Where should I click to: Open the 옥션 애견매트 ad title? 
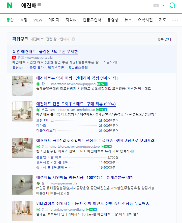coord(45,52)
